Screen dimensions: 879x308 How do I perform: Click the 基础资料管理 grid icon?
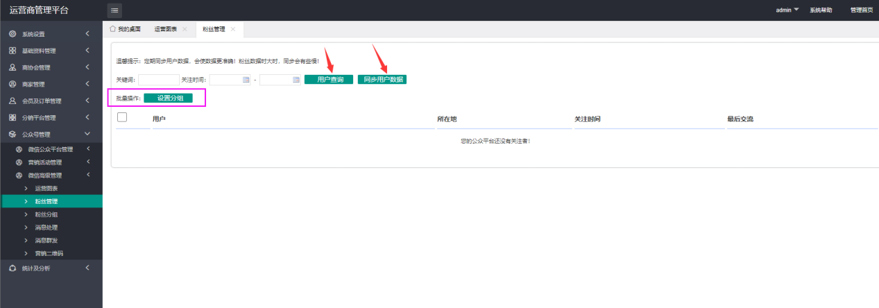pyautogui.click(x=12, y=51)
